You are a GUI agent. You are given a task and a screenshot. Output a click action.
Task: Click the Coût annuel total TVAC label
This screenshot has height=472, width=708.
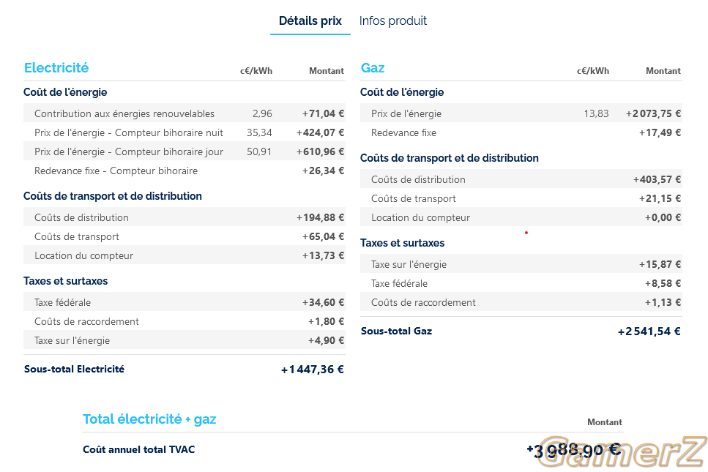tap(139, 449)
